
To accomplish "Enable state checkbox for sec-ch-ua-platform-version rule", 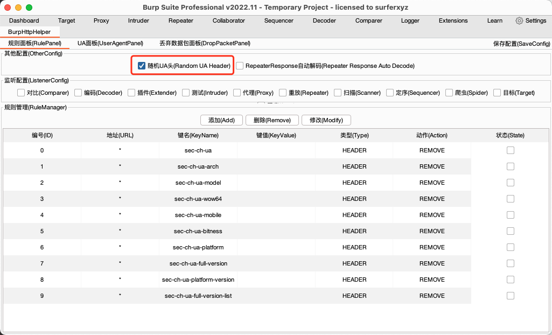I will pos(511,280).
